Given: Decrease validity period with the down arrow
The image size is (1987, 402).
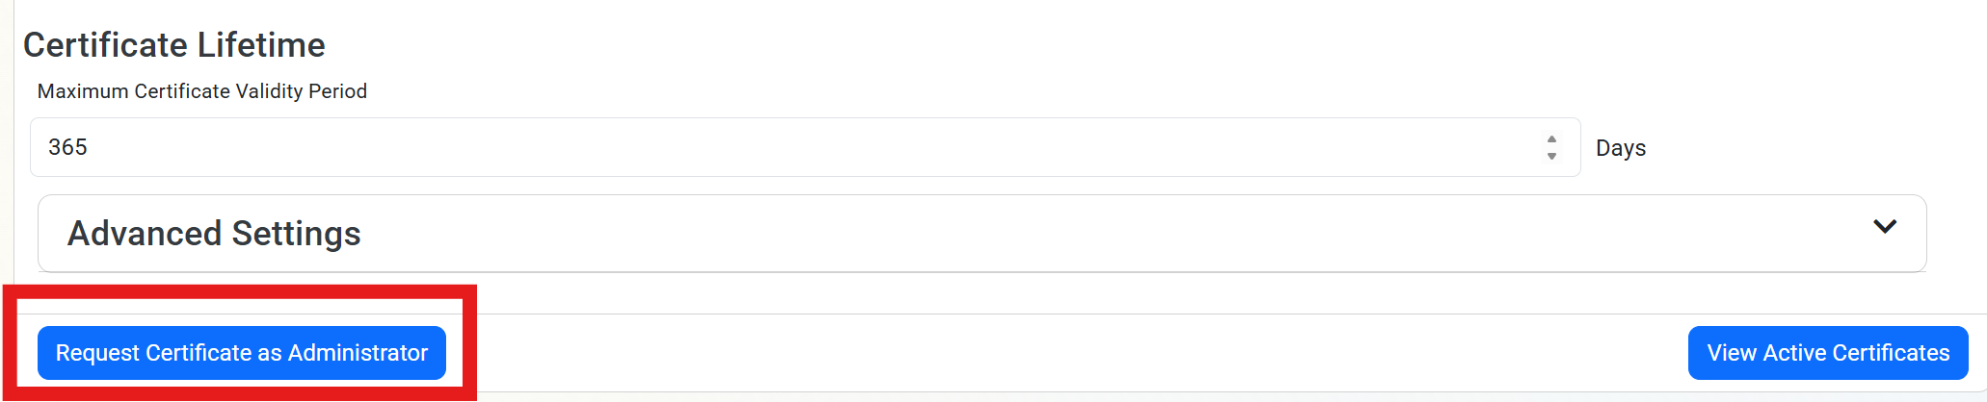Looking at the screenshot, I should tap(1551, 156).
